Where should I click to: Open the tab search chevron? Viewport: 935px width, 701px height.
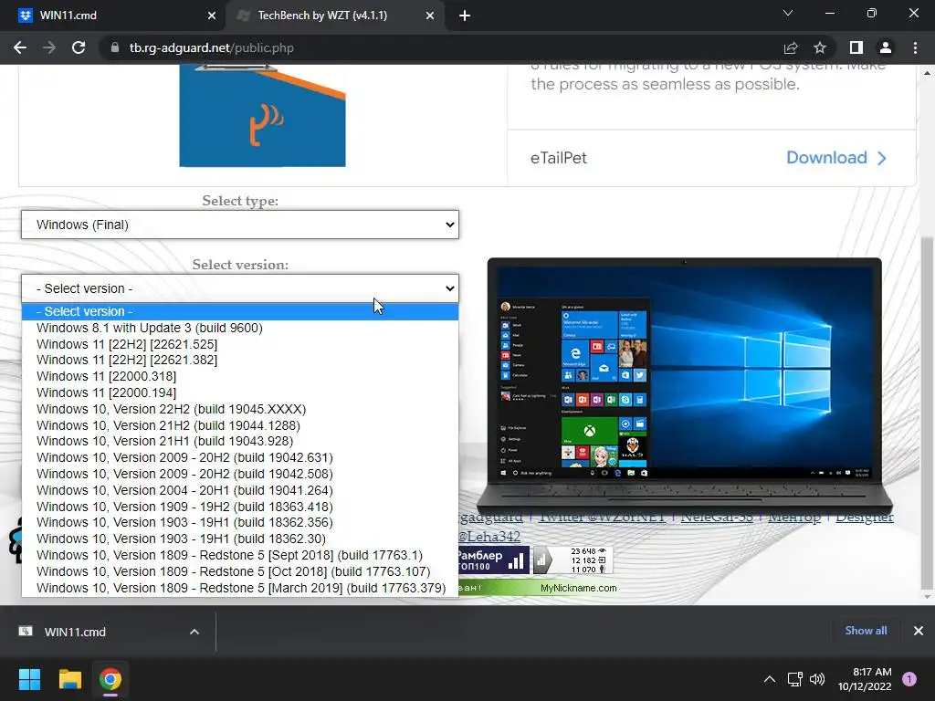788,13
